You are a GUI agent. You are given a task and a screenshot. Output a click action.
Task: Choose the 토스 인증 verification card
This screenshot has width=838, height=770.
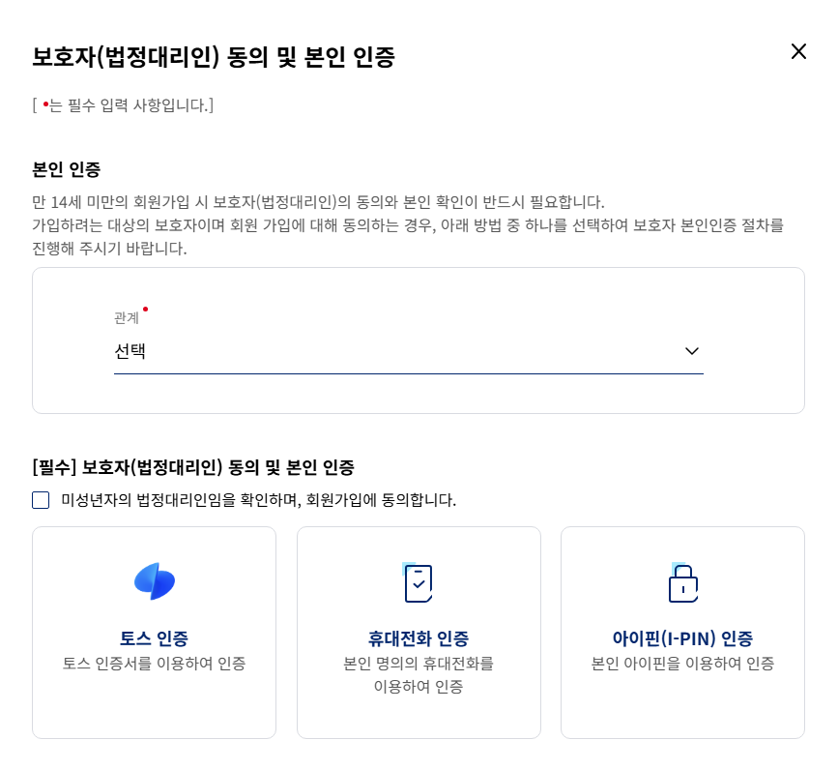click(x=154, y=632)
